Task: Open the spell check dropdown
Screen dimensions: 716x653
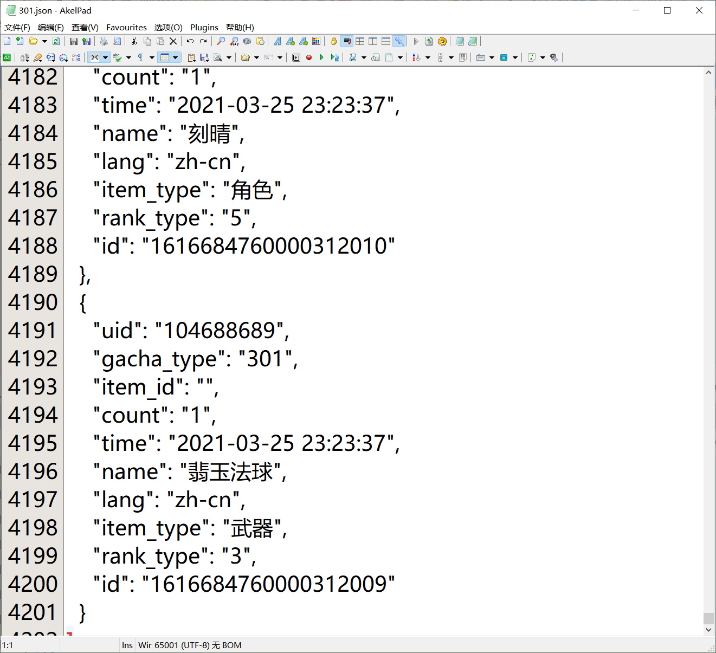Action: point(129,57)
